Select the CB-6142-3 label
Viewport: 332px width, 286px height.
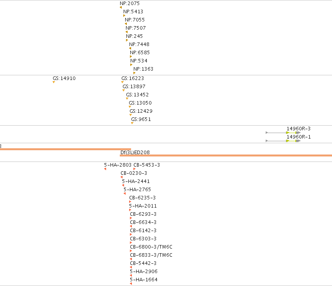pyautogui.click(x=143, y=231)
